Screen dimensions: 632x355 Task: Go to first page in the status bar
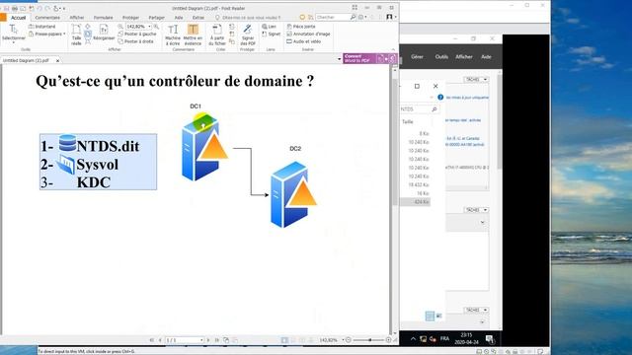[152, 340]
